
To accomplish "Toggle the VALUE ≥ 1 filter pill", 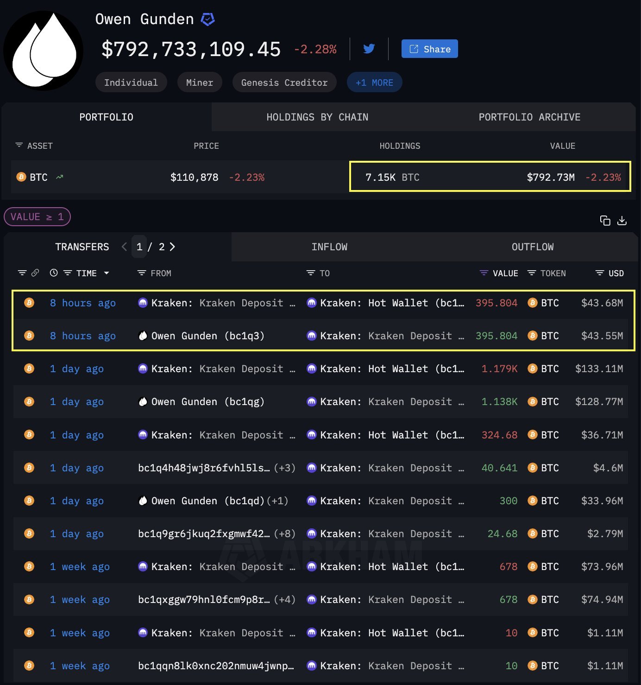I will click(x=37, y=216).
